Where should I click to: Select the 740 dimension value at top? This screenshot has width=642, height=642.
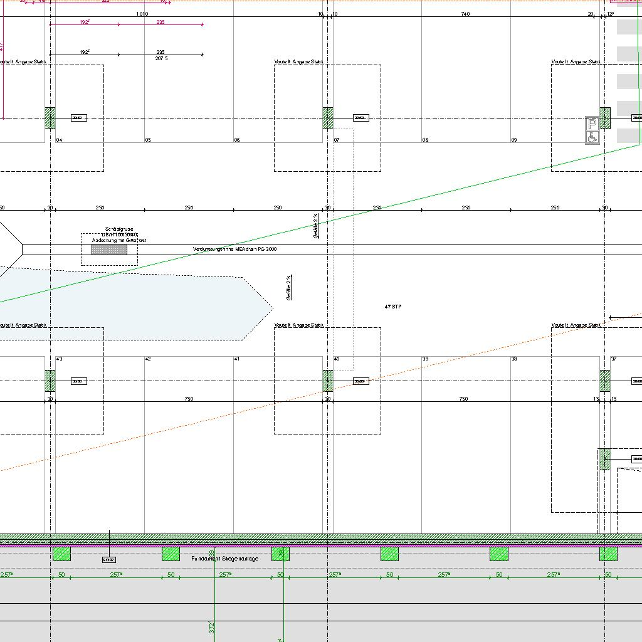coord(465,14)
